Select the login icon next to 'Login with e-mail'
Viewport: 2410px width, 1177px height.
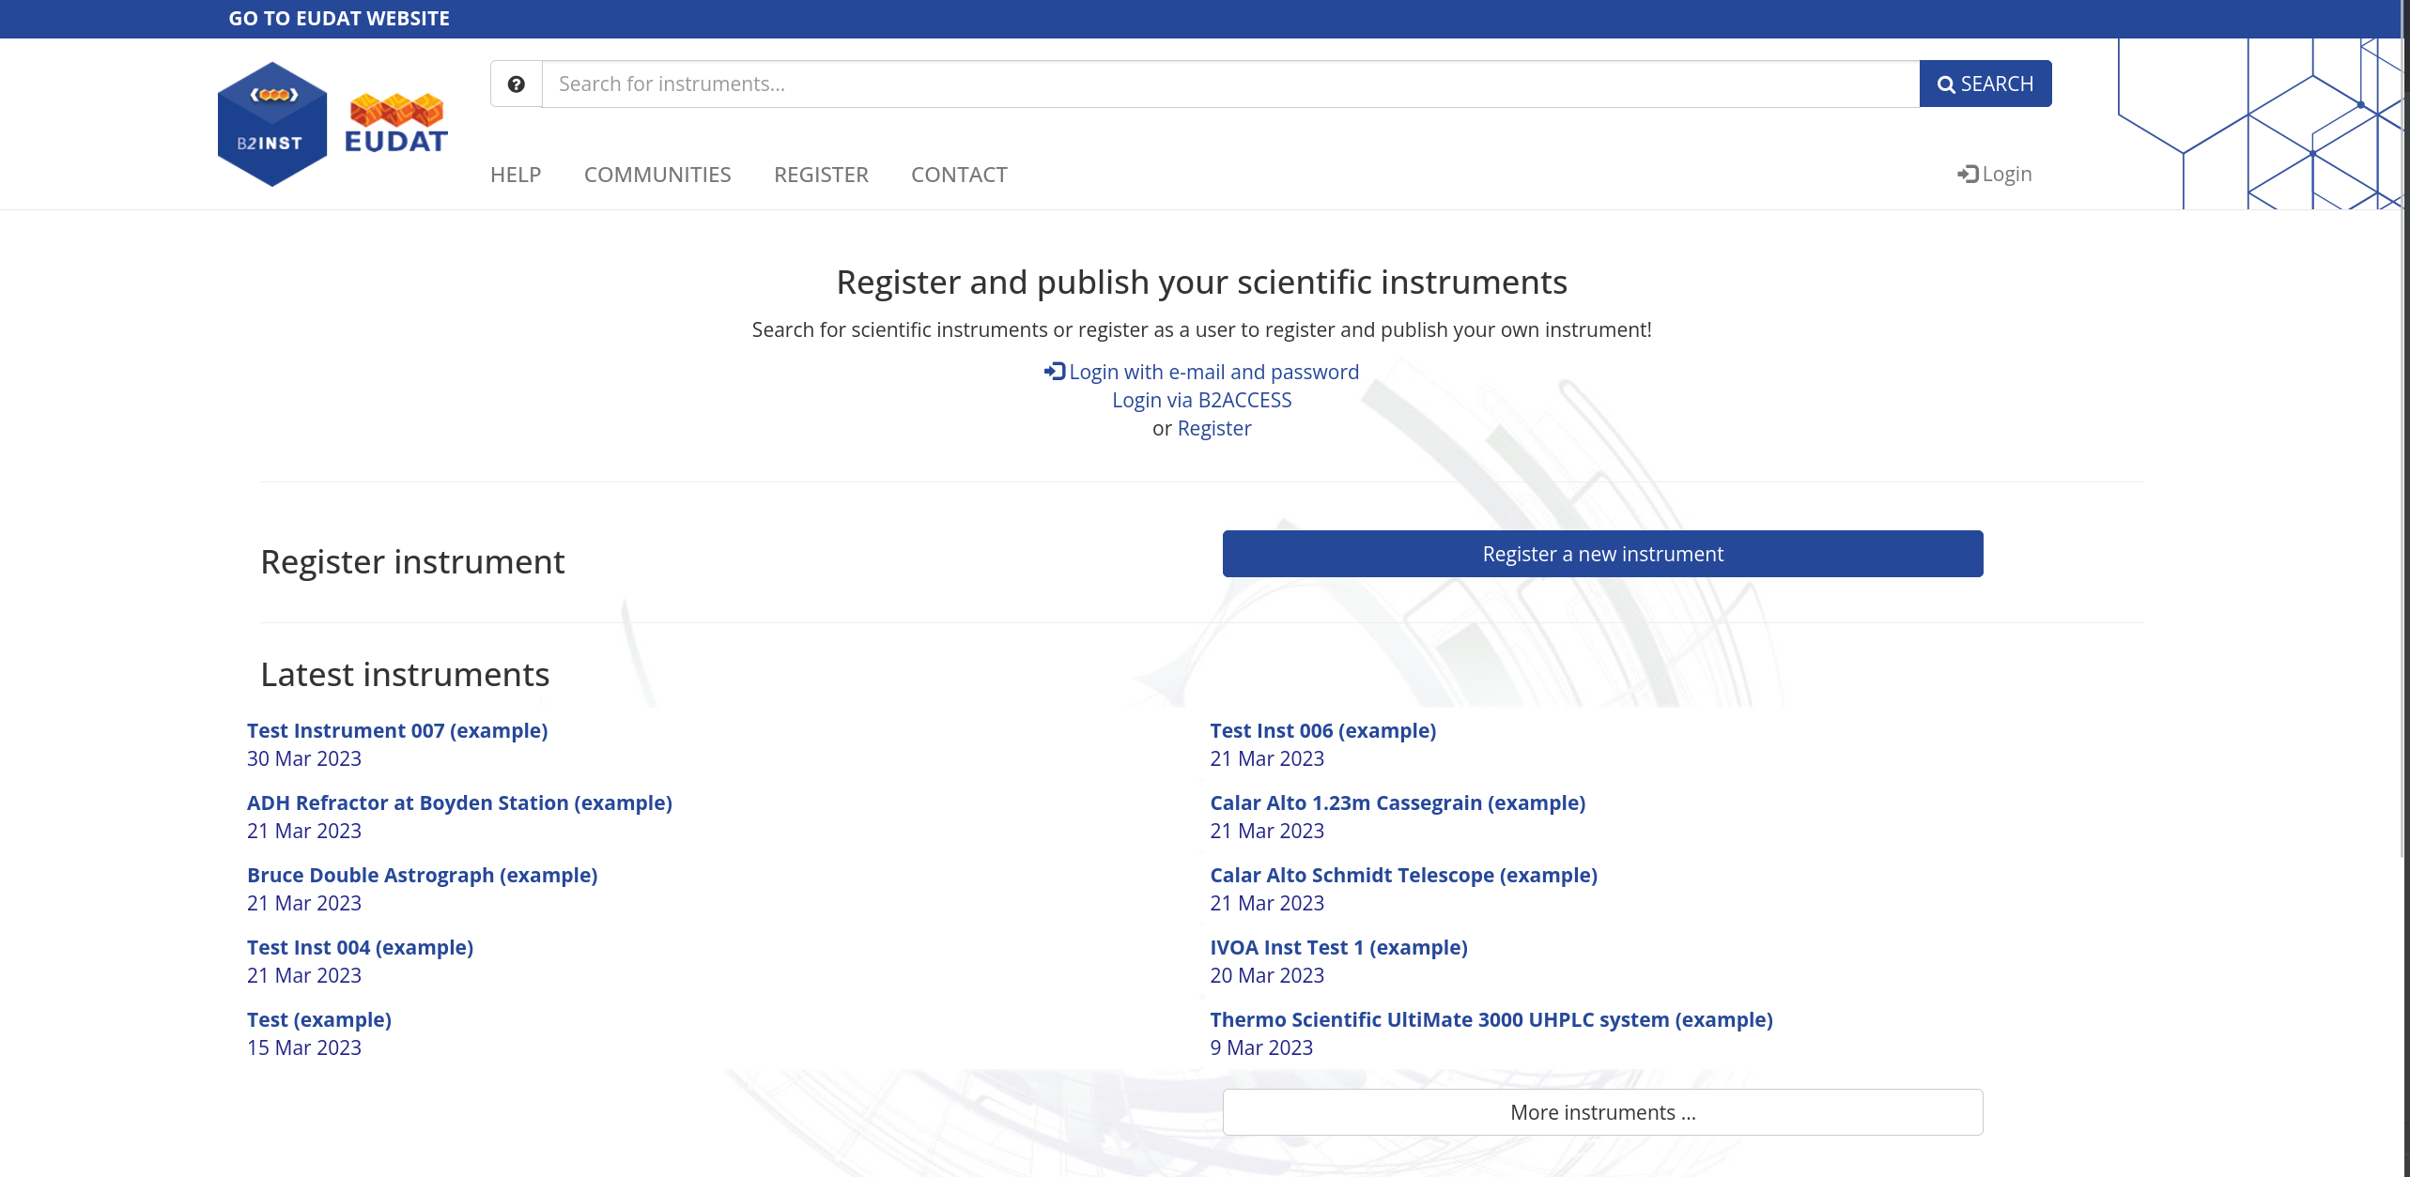point(1054,370)
